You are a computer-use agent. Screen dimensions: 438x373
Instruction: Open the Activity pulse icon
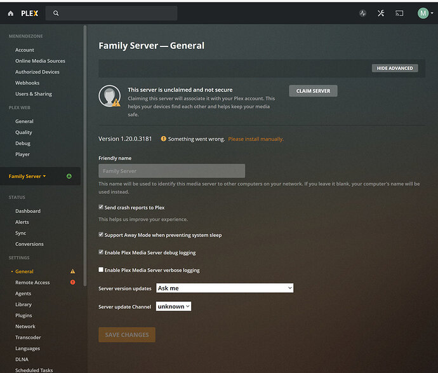click(x=362, y=13)
